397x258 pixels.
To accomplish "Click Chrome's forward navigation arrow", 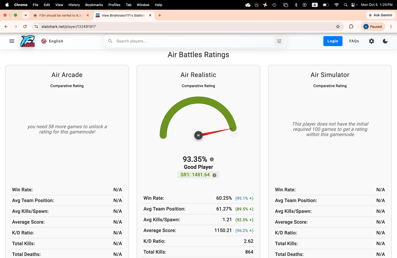I will tap(15, 27).
